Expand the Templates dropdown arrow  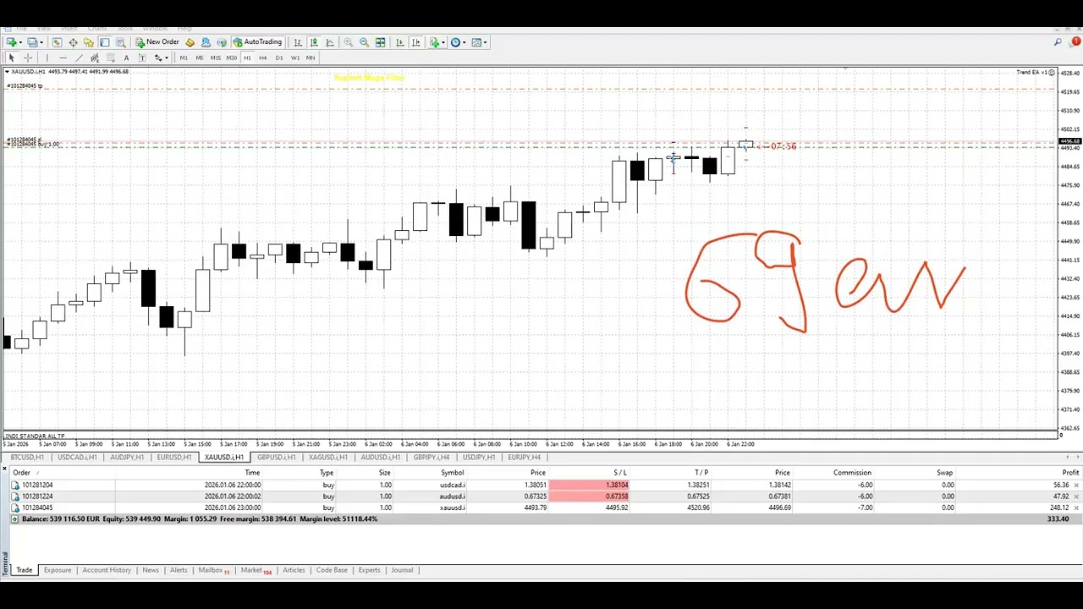485,42
